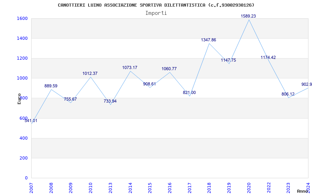The width and height of the screenshot is (312, 195).
Task: Select the data label 733.94
Action: [110, 101]
